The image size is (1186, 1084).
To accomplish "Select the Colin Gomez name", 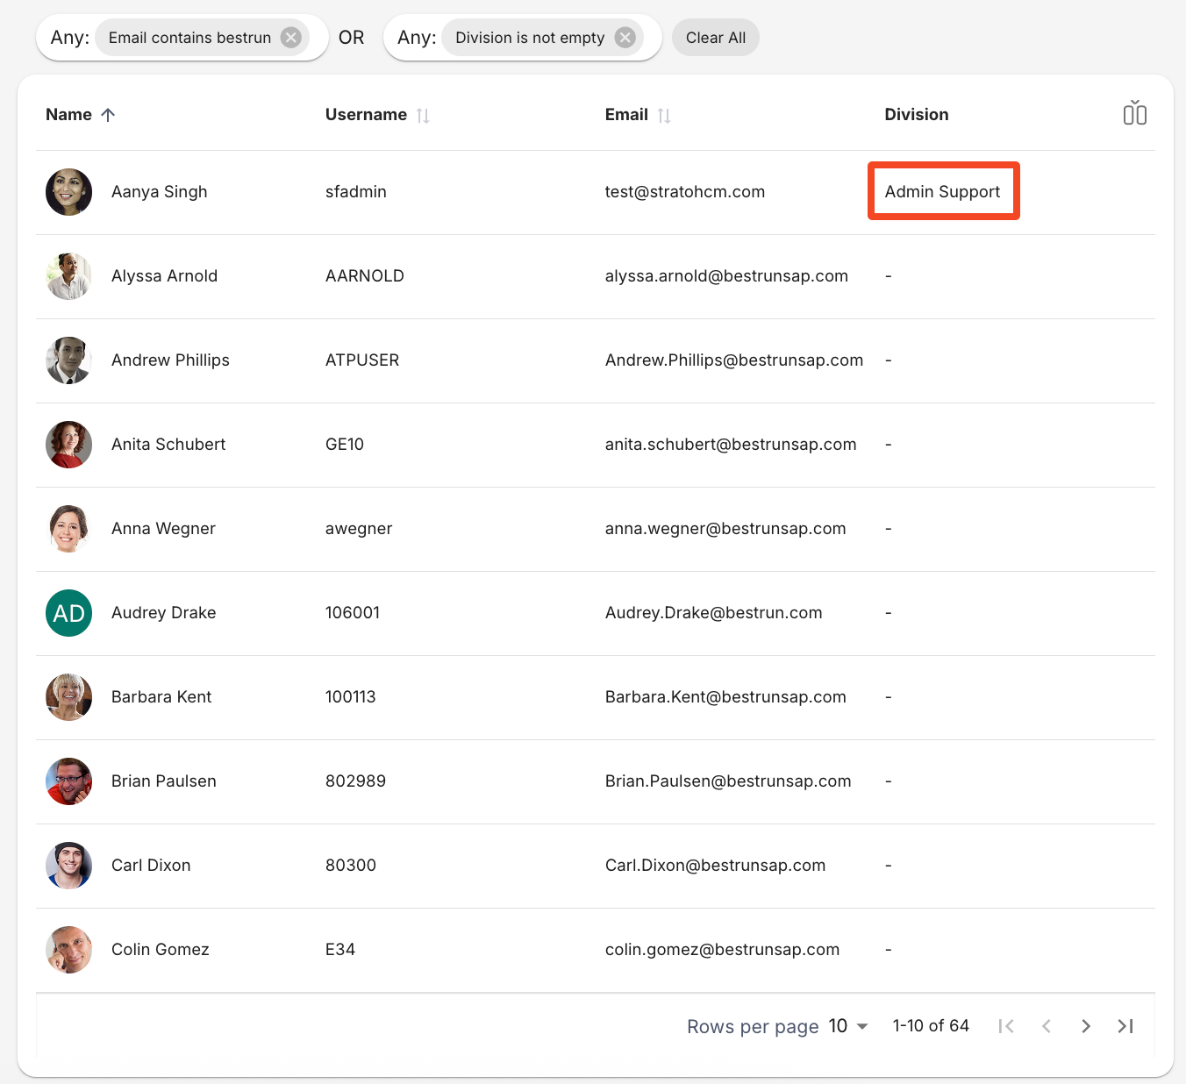I will (x=161, y=950).
